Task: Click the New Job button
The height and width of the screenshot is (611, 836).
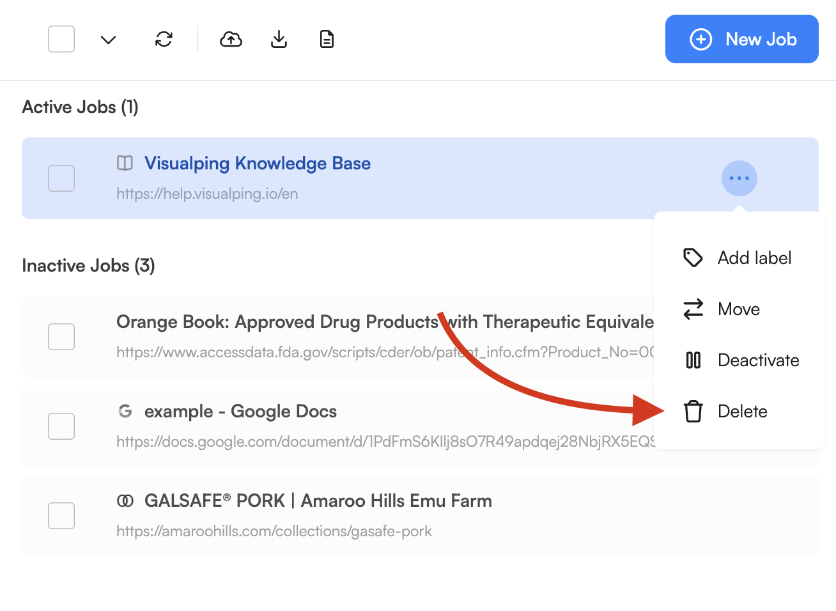Action: click(741, 39)
